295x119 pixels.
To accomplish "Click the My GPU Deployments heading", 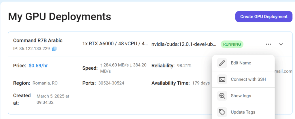I will pos(60,17).
